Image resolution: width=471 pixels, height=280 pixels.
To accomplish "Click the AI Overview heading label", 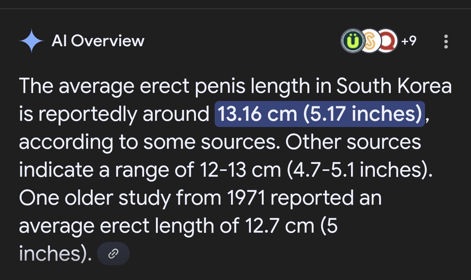I will click(x=98, y=41).
